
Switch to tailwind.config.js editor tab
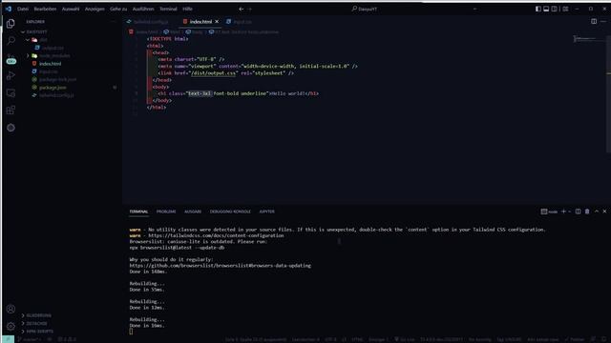click(151, 22)
